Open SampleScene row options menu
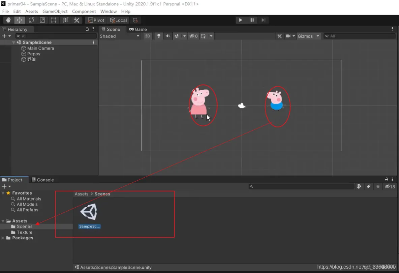 point(93,42)
